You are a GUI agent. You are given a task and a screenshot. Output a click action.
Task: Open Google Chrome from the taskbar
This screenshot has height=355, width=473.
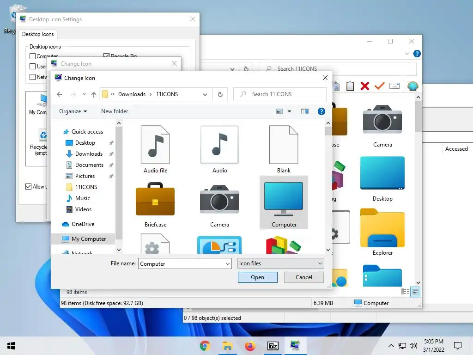coord(205,346)
